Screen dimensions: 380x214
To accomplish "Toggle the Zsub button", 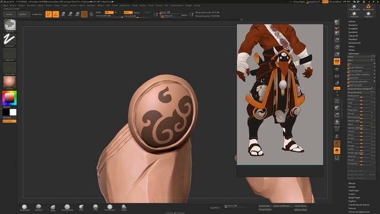I will tap(137, 12).
